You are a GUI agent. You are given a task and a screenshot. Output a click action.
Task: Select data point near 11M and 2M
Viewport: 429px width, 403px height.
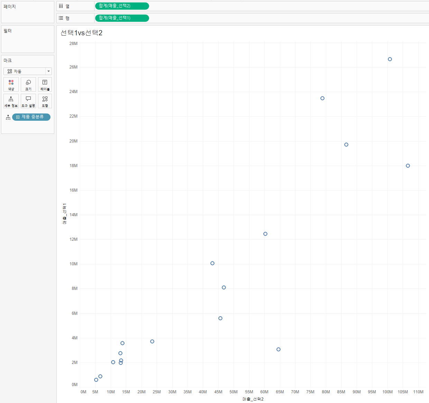click(113, 362)
